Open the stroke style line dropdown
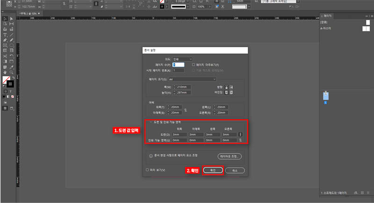Image resolution: width=374 pixels, height=203 pixels. pos(188,7)
